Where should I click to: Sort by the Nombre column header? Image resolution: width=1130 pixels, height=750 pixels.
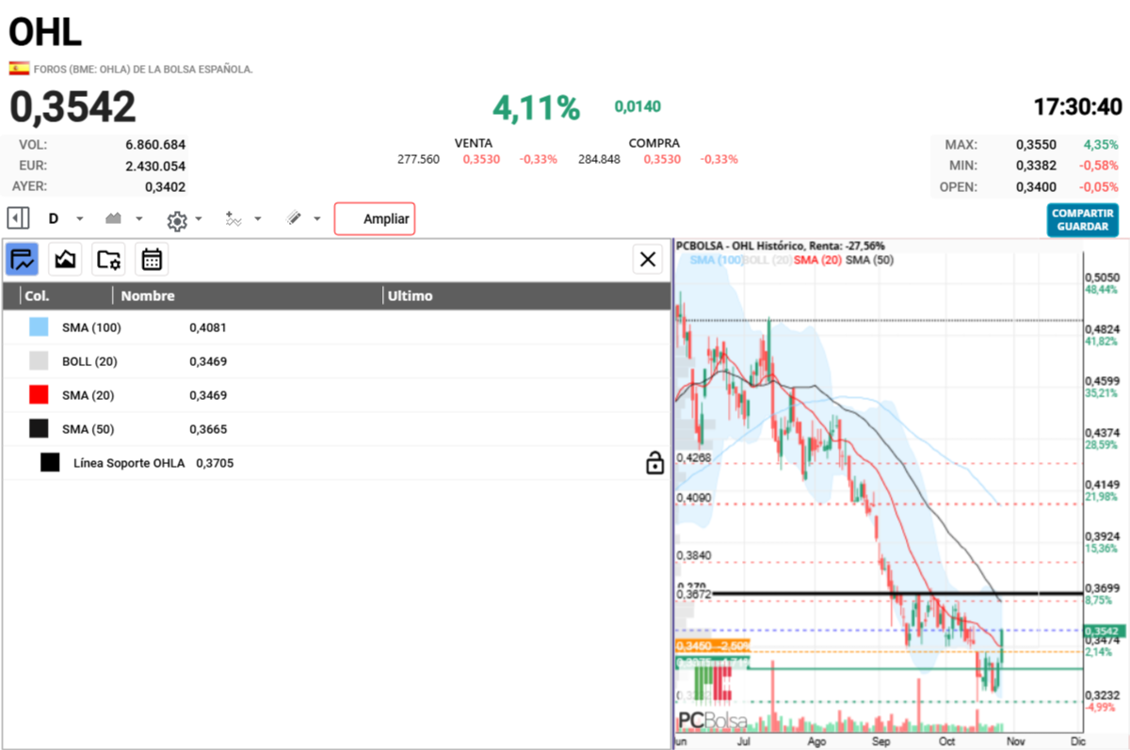point(148,295)
